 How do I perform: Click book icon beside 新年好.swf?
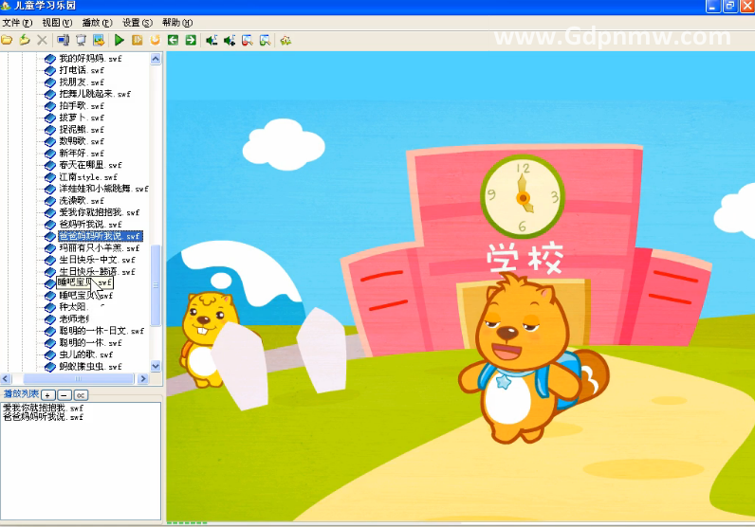[50, 153]
